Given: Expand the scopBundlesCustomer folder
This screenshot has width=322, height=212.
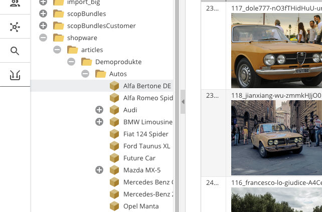Looking at the screenshot, I should [x=43, y=26].
